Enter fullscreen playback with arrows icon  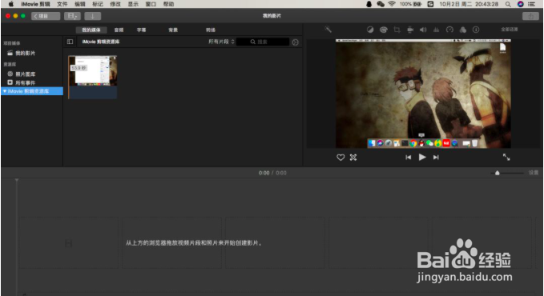506,157
